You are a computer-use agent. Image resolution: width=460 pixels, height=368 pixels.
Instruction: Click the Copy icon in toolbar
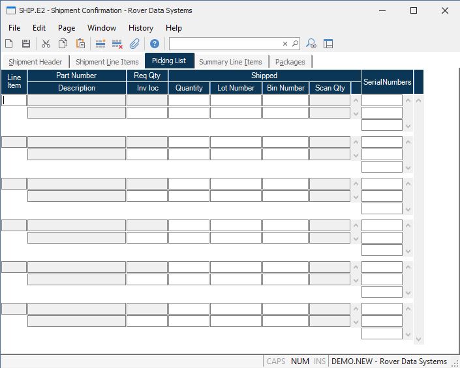(x=63, y=44)
